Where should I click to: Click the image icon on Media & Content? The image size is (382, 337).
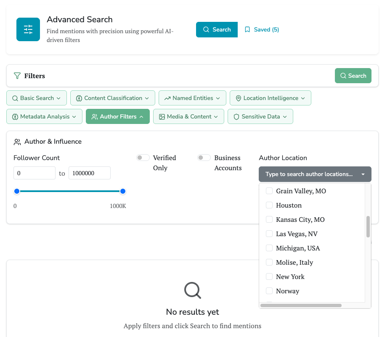[x=162, y=117]
